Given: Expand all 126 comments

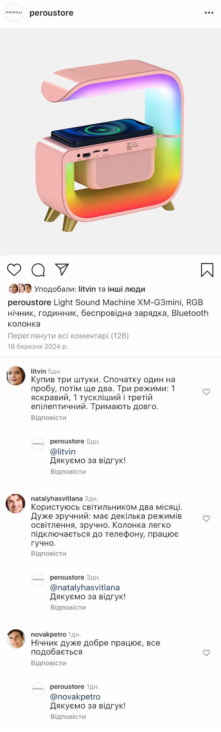Looking at the screenshot, I should (68, 336).
